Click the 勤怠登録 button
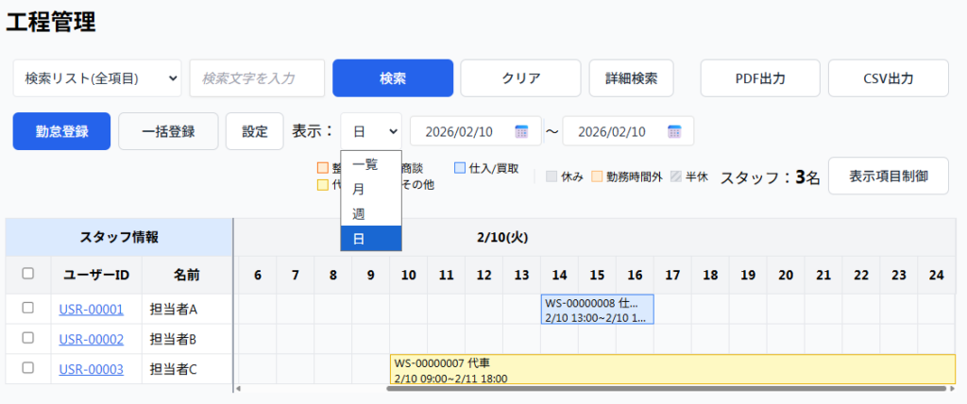 pos(61,131)
